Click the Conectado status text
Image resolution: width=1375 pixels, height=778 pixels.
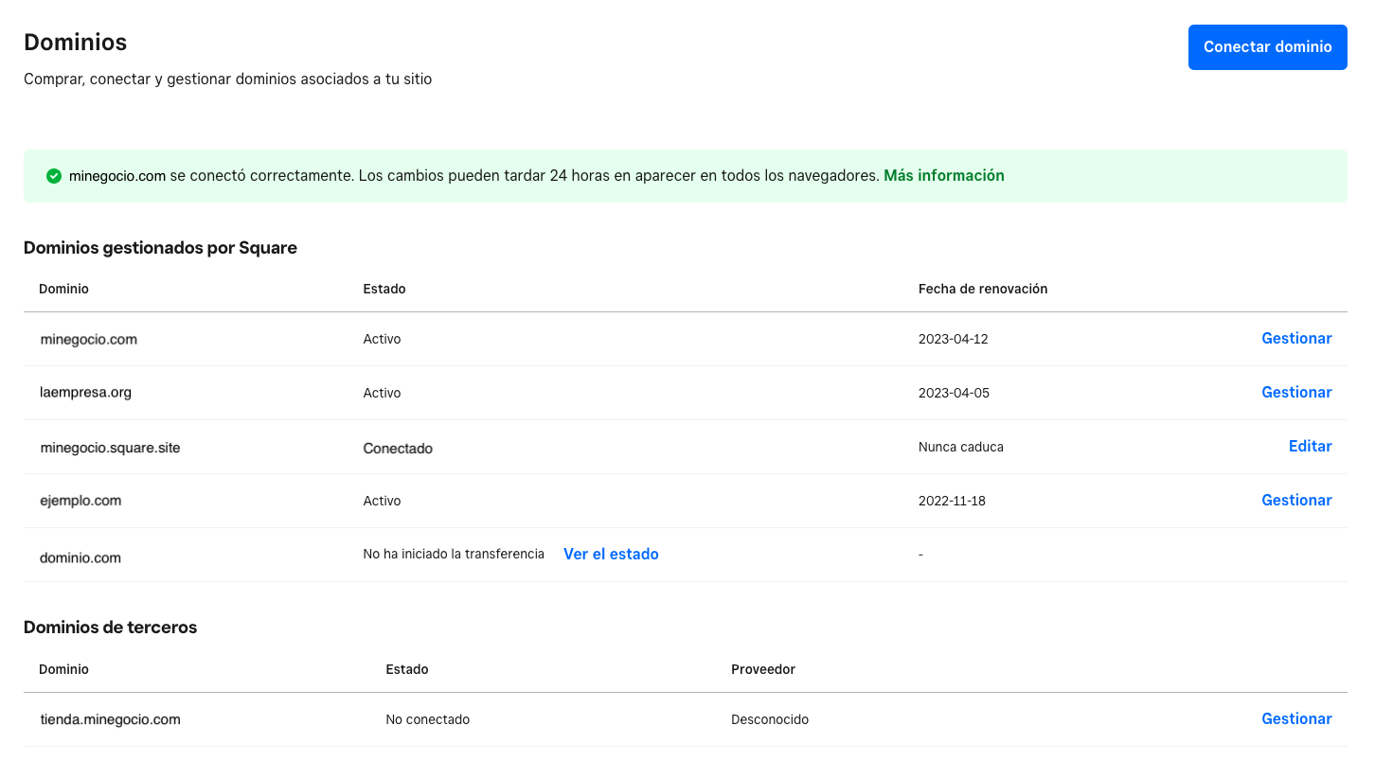click(x=398, y=449)
